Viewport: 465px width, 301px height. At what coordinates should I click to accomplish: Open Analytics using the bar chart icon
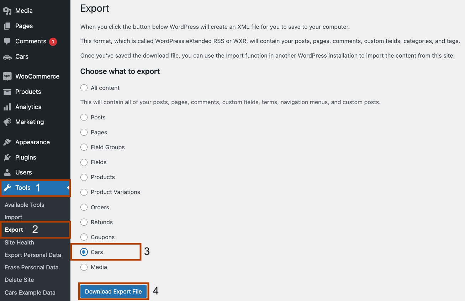tap(7, 107)
